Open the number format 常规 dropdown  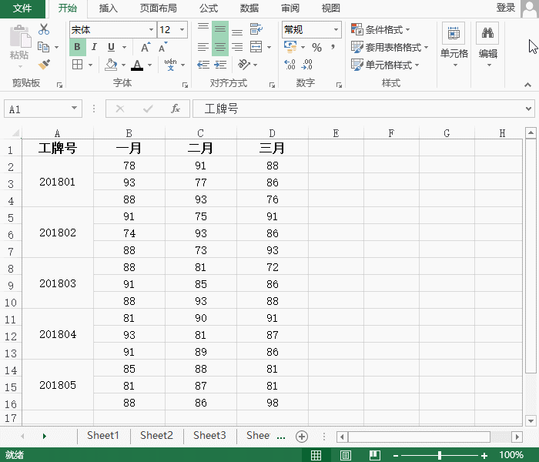coord(336,30)
